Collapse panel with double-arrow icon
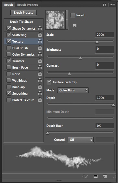Viewport: 118px width, 183px height. click(105, 5)
